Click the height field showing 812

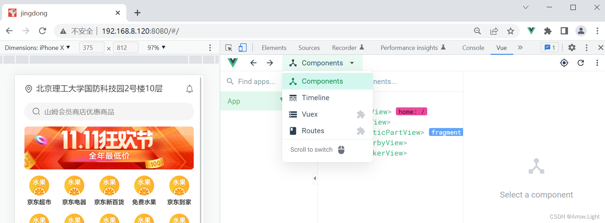pyautogui.click(x=126, y=47)
